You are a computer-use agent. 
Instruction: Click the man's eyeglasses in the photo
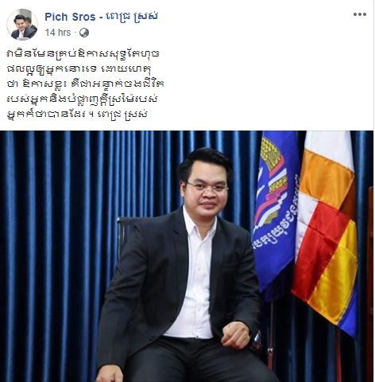point(207,187)
